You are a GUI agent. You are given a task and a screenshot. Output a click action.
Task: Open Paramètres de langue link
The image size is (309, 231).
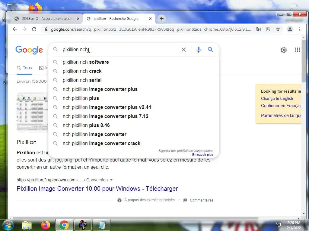coord(281,115)
